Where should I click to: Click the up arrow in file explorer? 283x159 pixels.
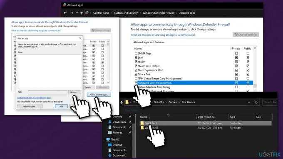(x=122, y=102)
